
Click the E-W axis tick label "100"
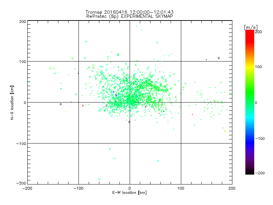(181, 188)
